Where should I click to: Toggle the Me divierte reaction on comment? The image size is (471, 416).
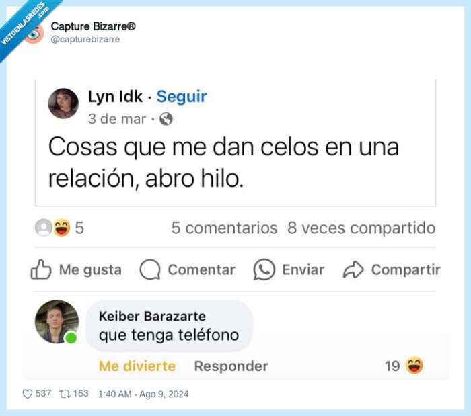(137, 366)
